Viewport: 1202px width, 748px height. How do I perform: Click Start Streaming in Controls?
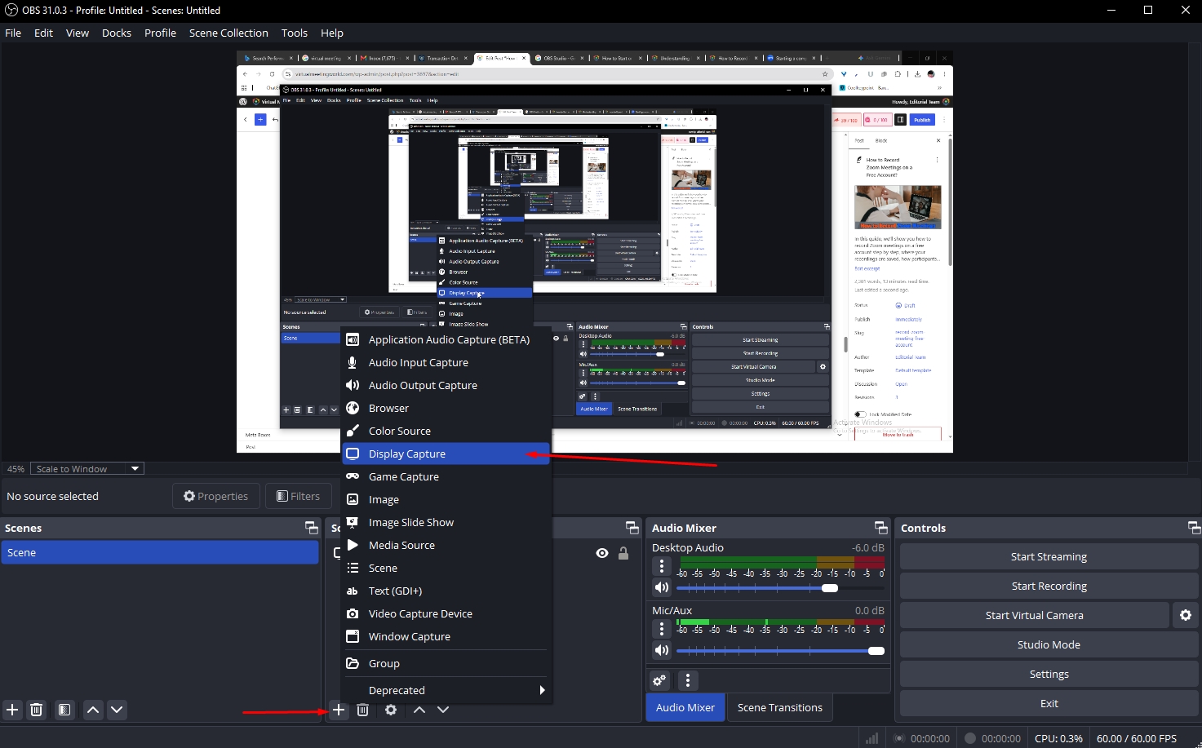click(x=1049, y=556)
